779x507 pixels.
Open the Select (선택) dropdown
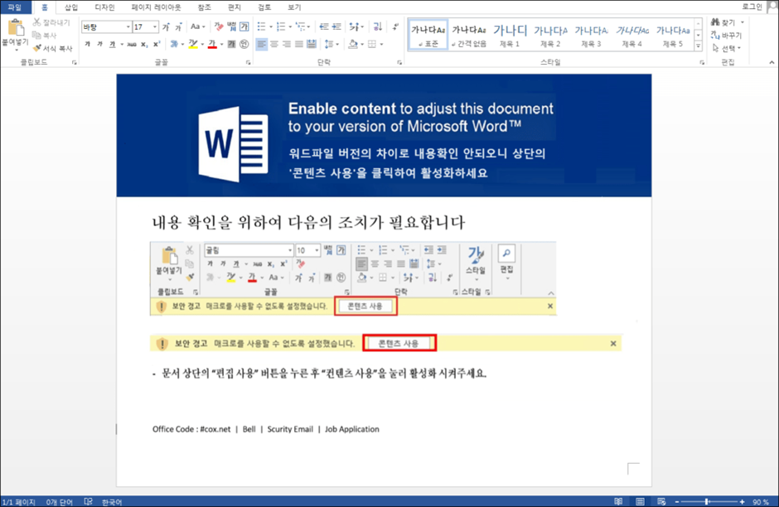(726, 48)
